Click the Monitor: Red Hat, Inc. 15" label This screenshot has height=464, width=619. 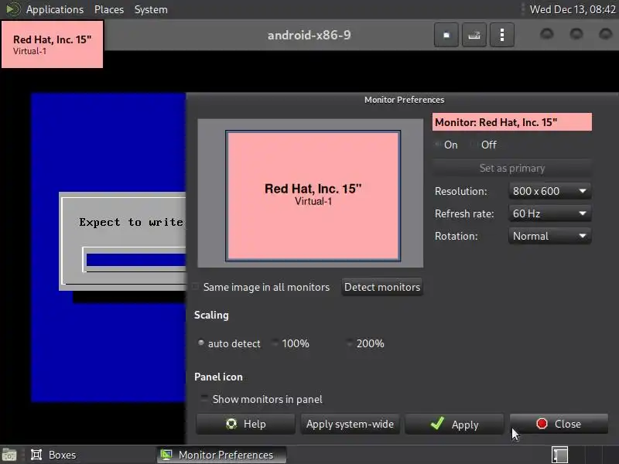click(512, 122)
